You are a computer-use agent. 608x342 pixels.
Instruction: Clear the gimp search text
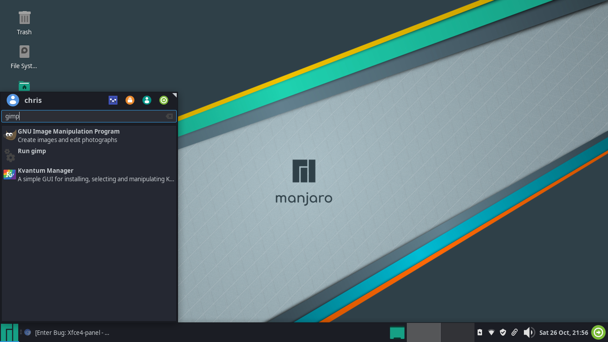pos(169,116)
